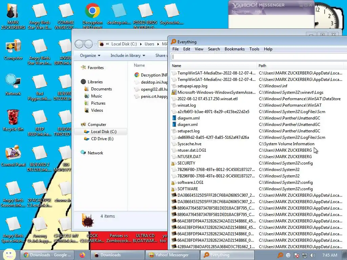347x260 pixels.
Task: Open Explorer recent locations dropdown arrow
Action: [x=95, y=44]
